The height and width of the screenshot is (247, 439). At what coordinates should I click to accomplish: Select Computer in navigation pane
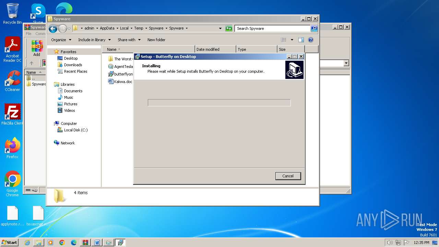[69, 123]
